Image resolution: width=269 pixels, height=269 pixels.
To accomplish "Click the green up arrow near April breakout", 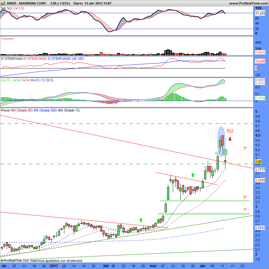I will point(193,175).
